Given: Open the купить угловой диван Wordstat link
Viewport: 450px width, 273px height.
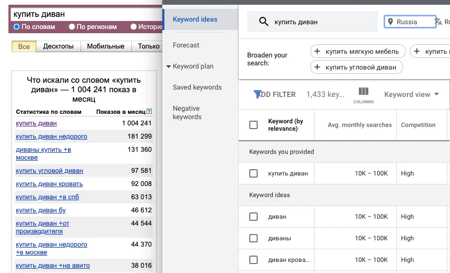Looking at the screenshot, I should click(50, 171).
